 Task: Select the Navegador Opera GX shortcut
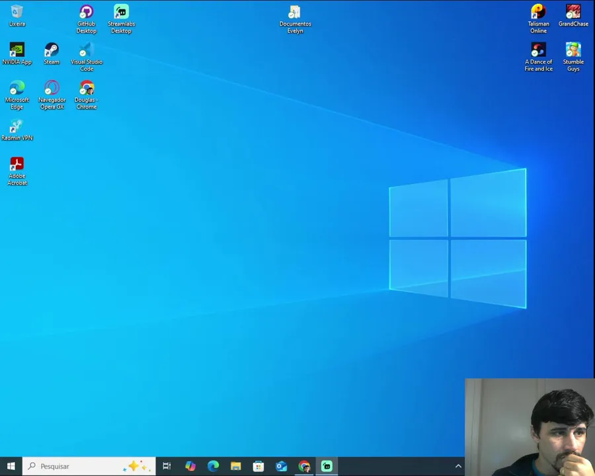coord(52,95)
